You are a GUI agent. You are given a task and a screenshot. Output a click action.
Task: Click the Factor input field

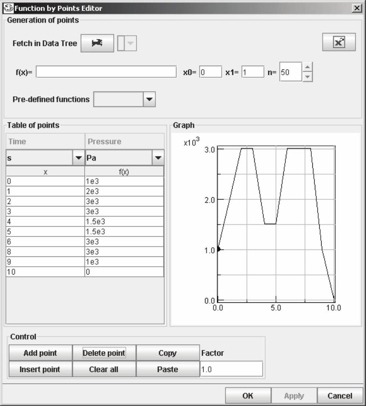pyautogui.click(x=232, y=369)
